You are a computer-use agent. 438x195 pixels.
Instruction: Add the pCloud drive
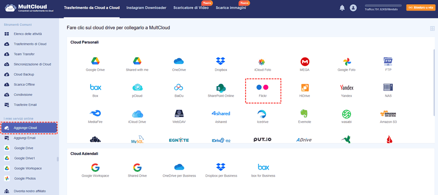pos(137,87)
